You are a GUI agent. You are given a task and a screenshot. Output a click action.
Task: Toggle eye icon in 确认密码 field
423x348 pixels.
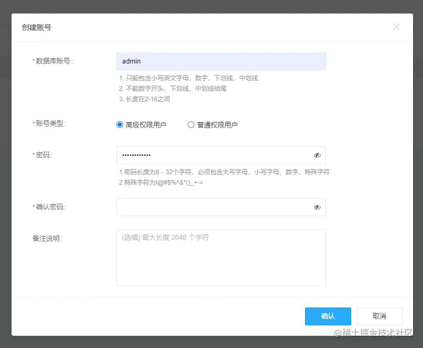[x=317, y=207]
